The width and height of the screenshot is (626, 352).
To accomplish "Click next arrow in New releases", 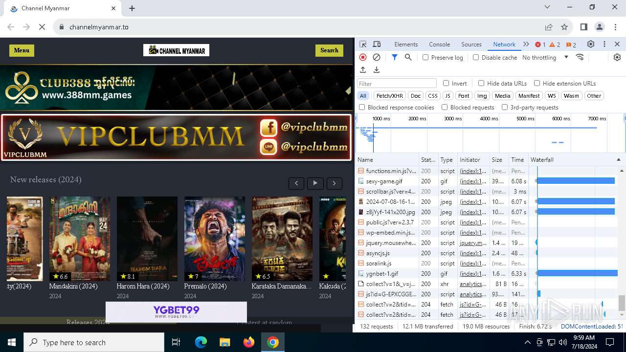I will (x=335, y=183).
